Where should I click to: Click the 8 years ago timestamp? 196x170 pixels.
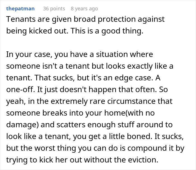84,9
